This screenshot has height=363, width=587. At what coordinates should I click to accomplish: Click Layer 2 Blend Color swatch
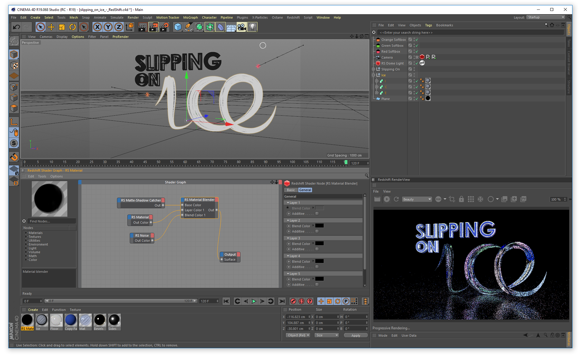pyautogui.click(x=319, y=226)
